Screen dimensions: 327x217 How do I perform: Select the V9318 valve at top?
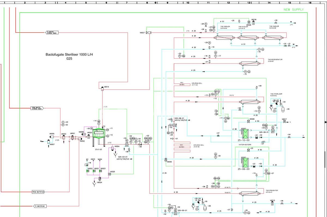[x=254, y=23]
